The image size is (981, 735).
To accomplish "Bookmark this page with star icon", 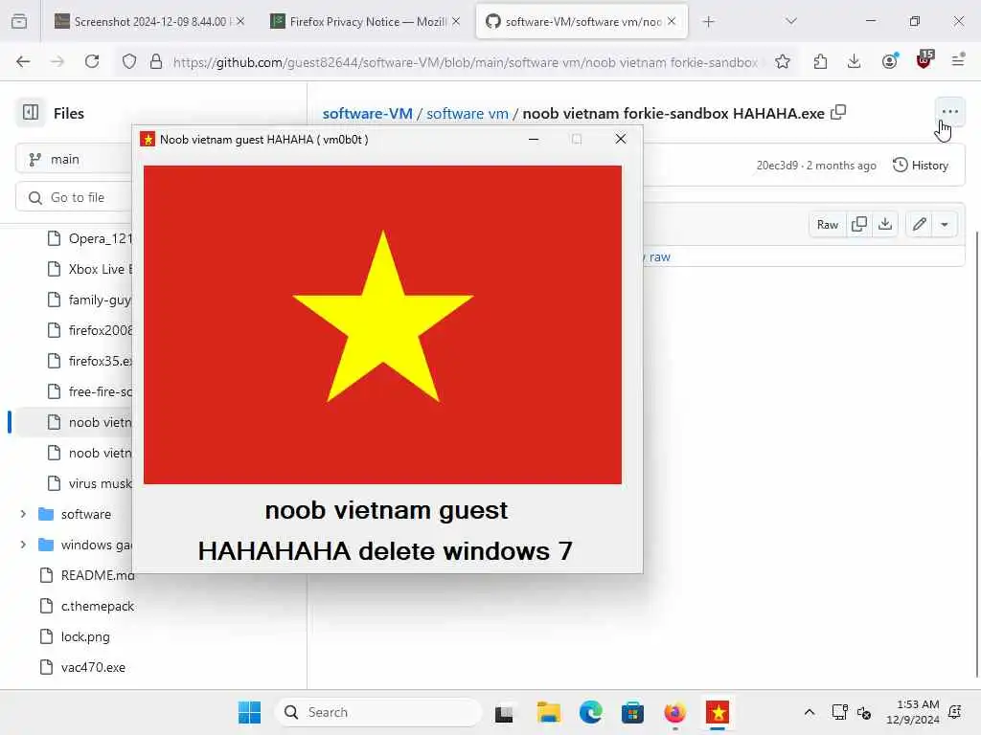I will tap(782, 61).
